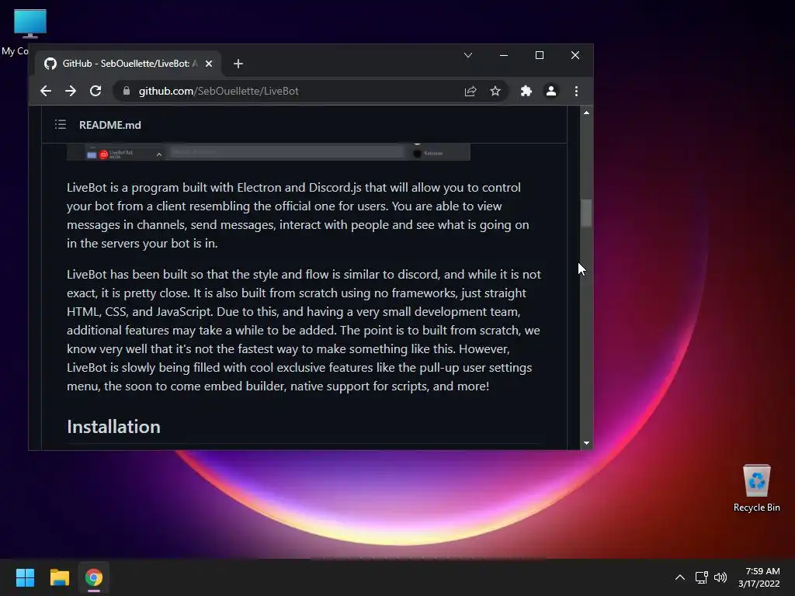Open the tab search chevron

click(468, 55)
